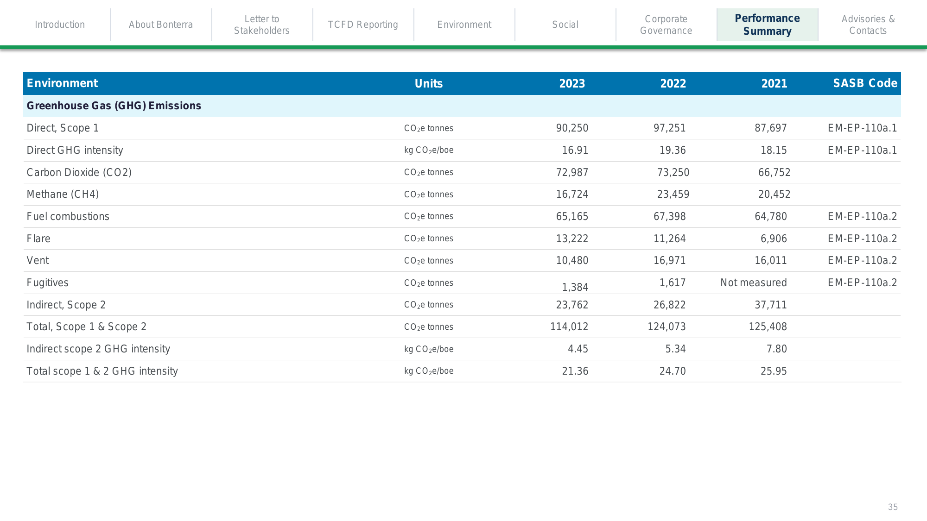Click the 2023 value 90,250
The image size is (927, 521).
(x=572, y=128)
